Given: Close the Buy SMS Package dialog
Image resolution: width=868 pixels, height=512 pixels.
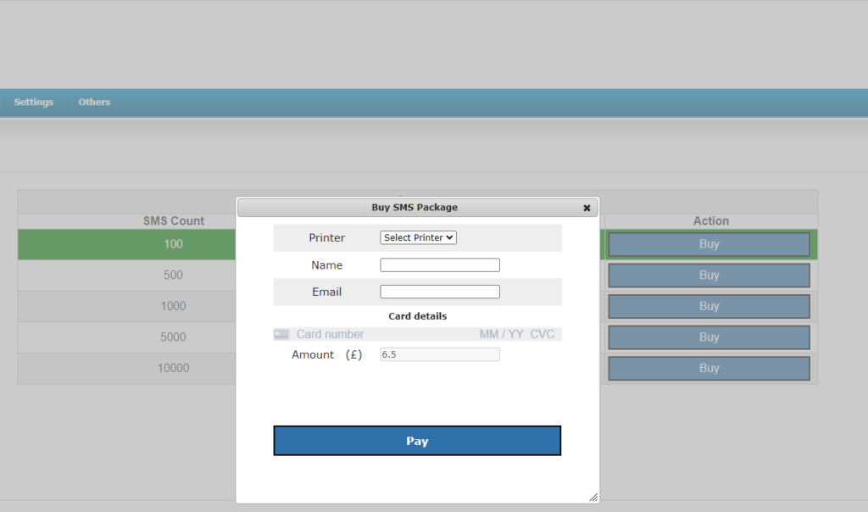Looking at the screenshot, I should point(587,208).
